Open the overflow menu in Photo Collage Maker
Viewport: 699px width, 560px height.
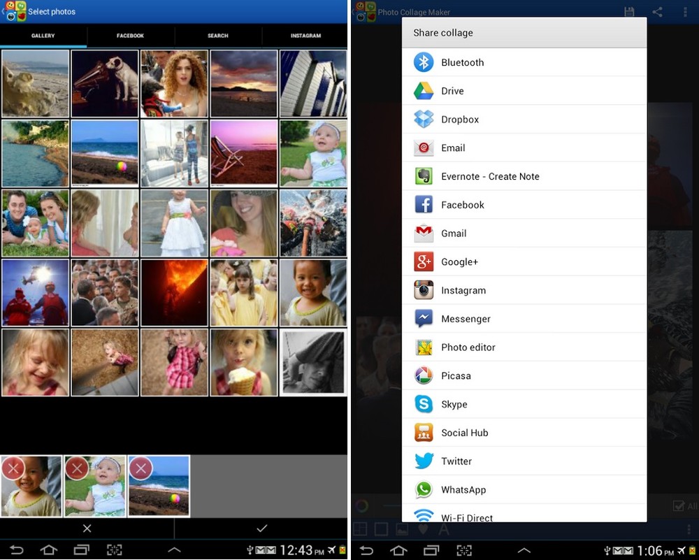click(x=685, y=12)
